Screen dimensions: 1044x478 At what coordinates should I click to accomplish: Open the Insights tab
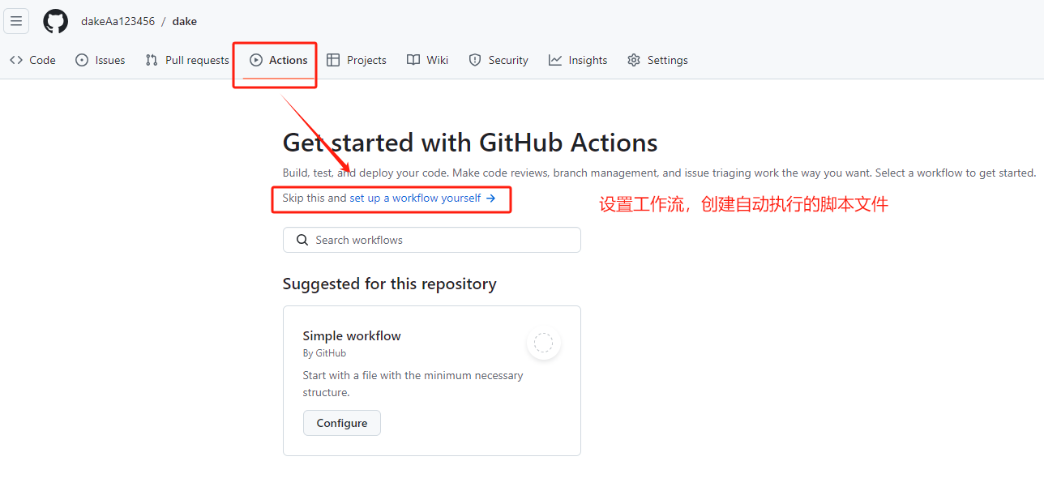tap(587, 60)
